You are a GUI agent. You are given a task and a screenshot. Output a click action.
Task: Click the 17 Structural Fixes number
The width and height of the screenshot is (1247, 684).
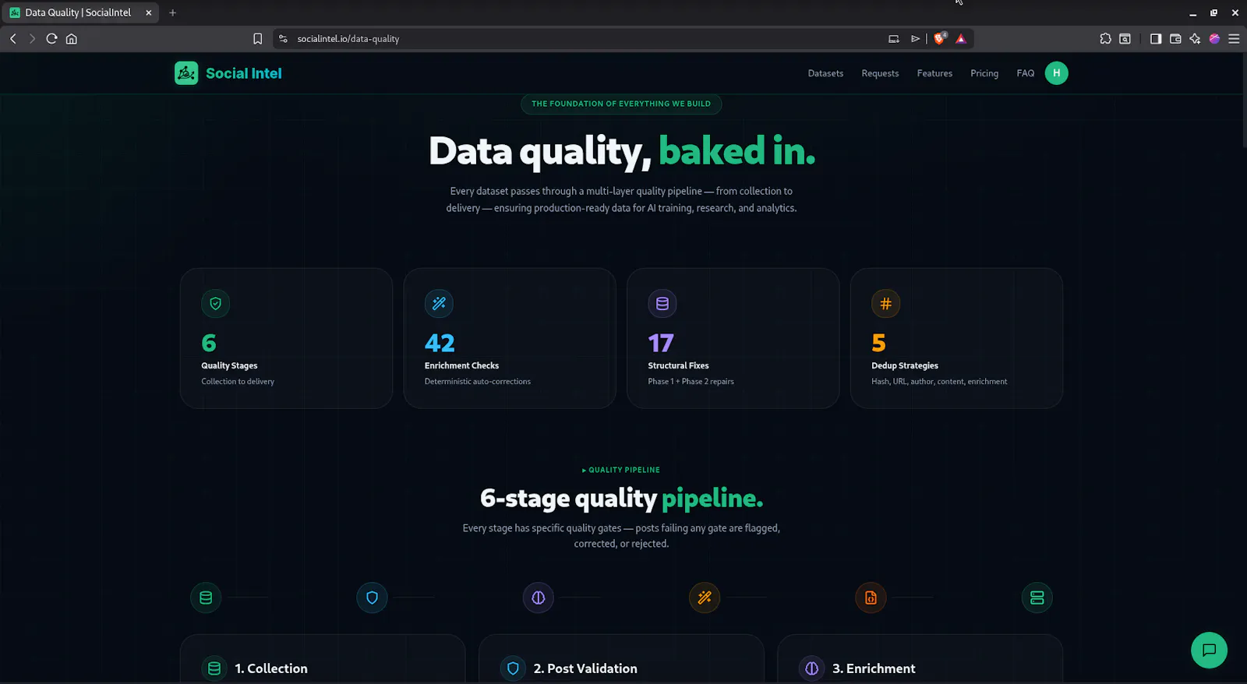click(x=661, y=343)
